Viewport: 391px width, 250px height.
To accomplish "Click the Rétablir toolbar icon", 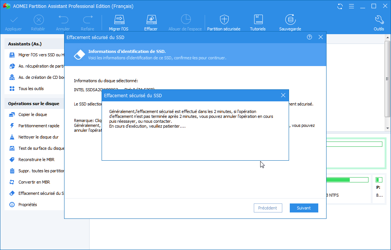I will tap(39, 20).
